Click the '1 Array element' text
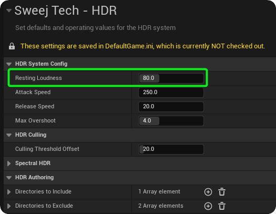The height and width of the screenshot is (214, 276). 159,191
